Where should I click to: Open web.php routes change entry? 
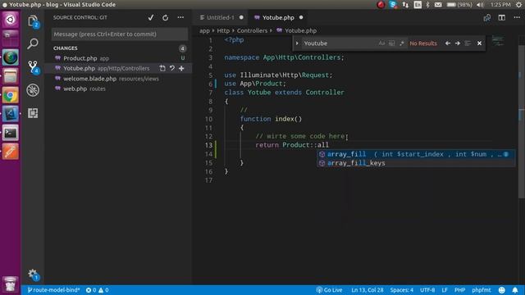click(117, 88)
